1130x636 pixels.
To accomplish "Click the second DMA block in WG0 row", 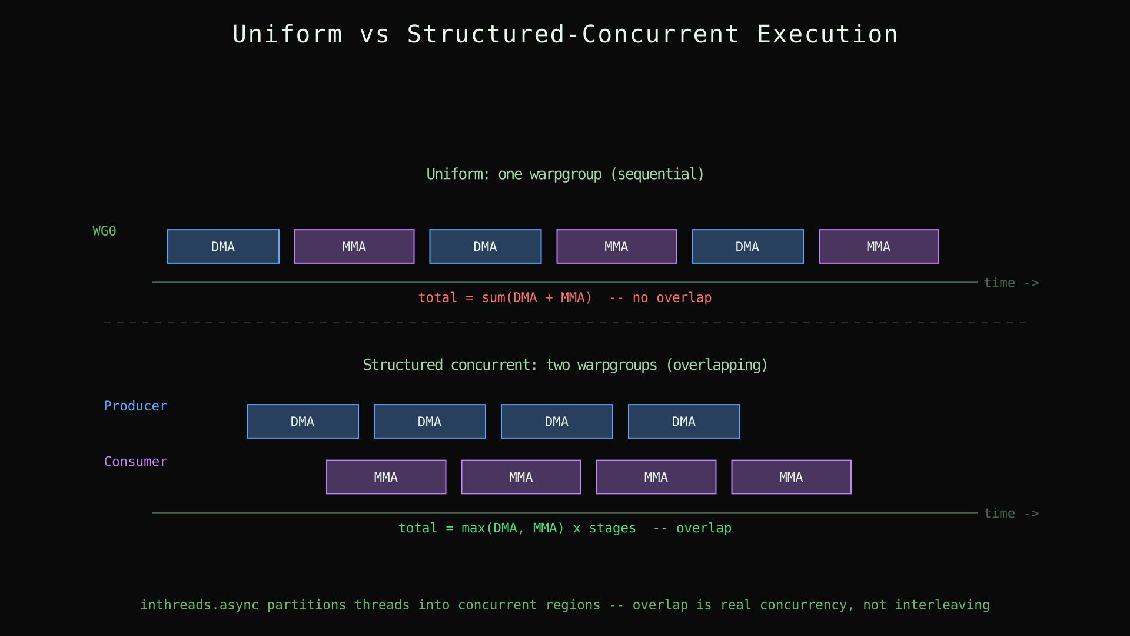I will click(x=485, y=246).
